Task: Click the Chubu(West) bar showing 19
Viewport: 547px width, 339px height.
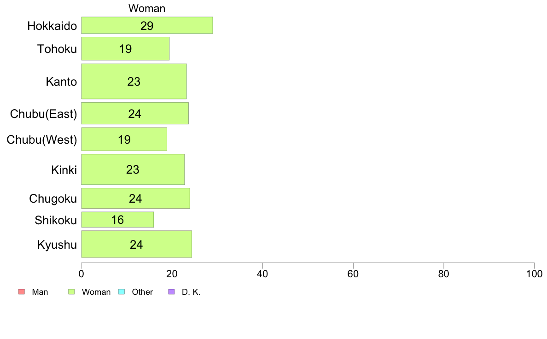Action: 124,139
